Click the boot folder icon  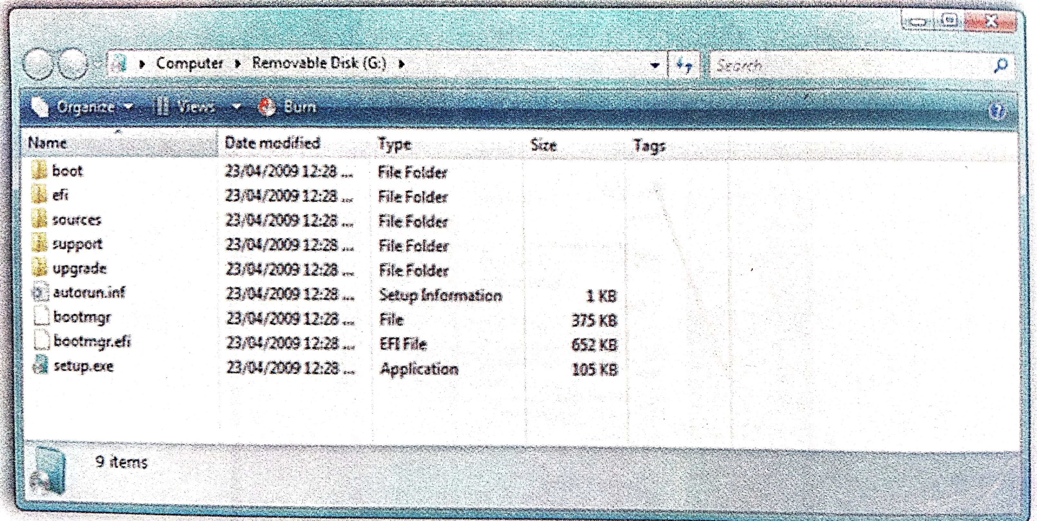pyautogui.click(x=39, y=171)
